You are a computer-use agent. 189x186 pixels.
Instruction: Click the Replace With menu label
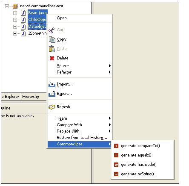point(68,131)
